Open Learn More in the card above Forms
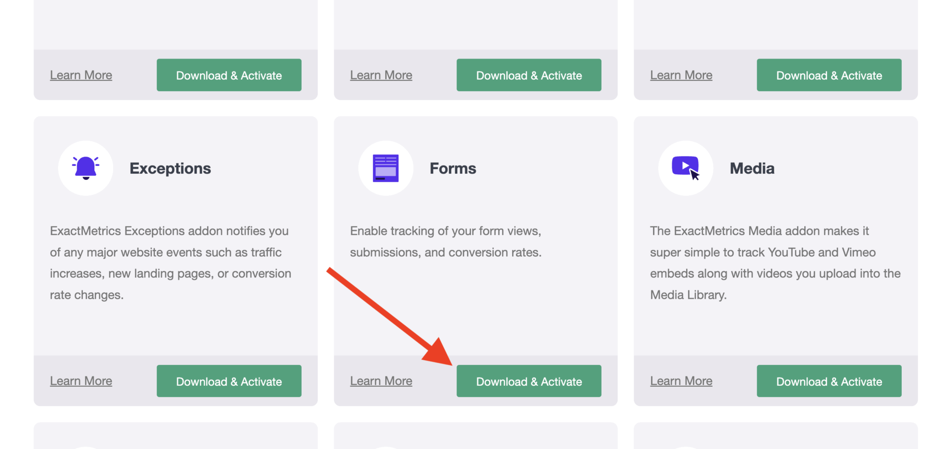The height and width of the screenshot is (449, 952). pos(381,75)
